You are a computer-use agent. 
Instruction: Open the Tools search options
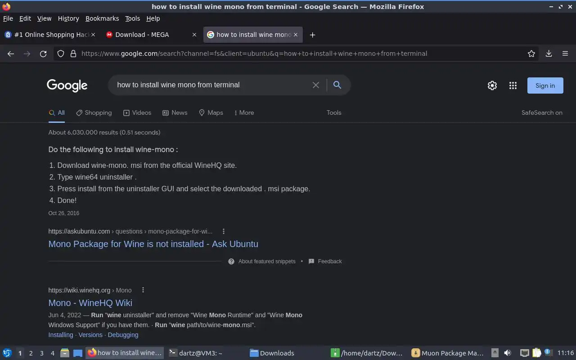[334, 112]
